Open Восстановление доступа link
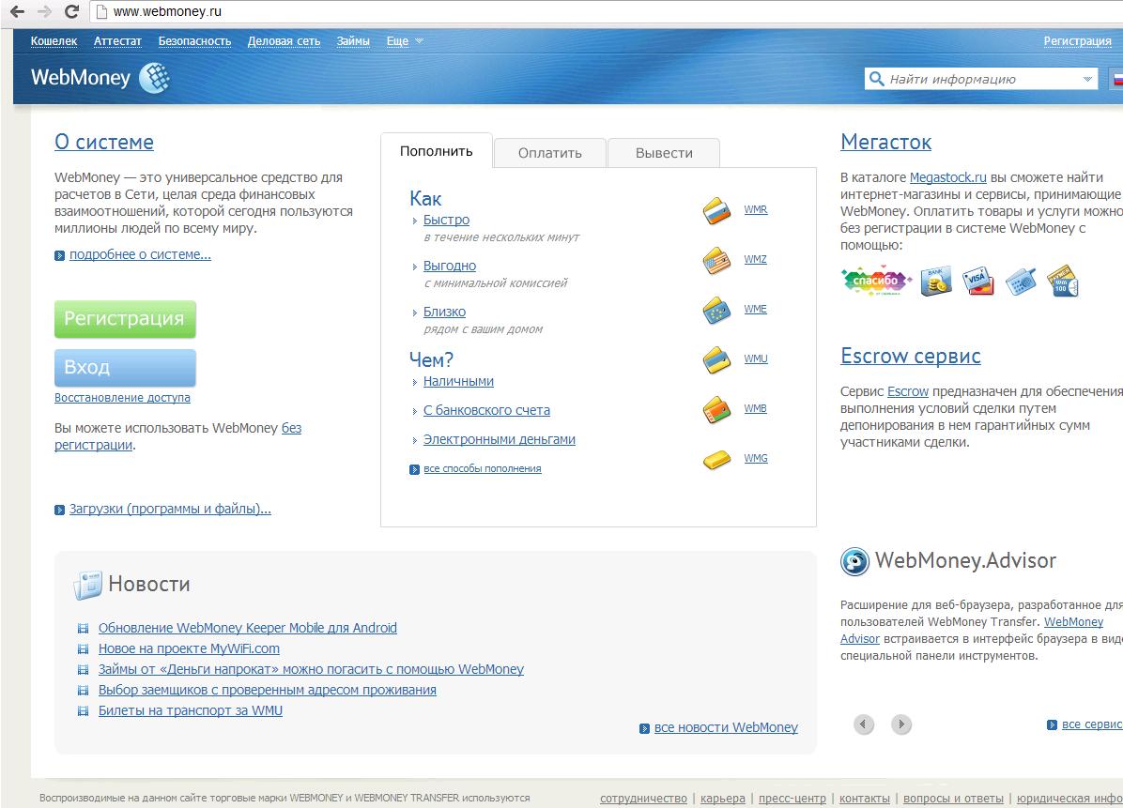 (x=122, y=398)
